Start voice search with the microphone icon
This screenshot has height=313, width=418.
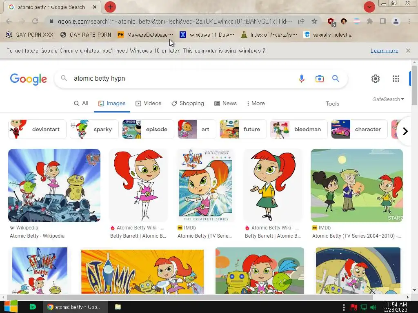(x=302, y=79)
